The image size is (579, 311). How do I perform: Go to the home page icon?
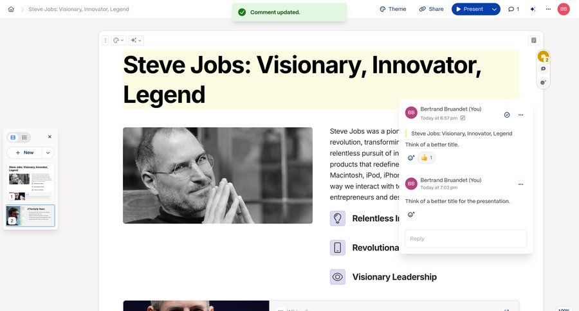coord(11,9)
